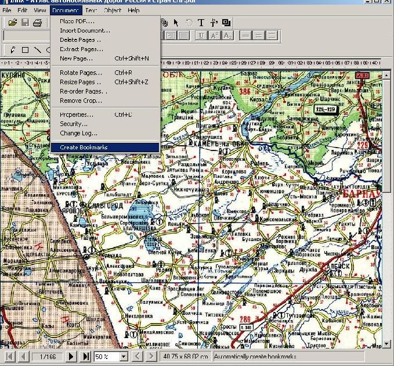Open the Object menu
Image resolution: width=394 pixels, height=366 pixels.
pos(113,10)
